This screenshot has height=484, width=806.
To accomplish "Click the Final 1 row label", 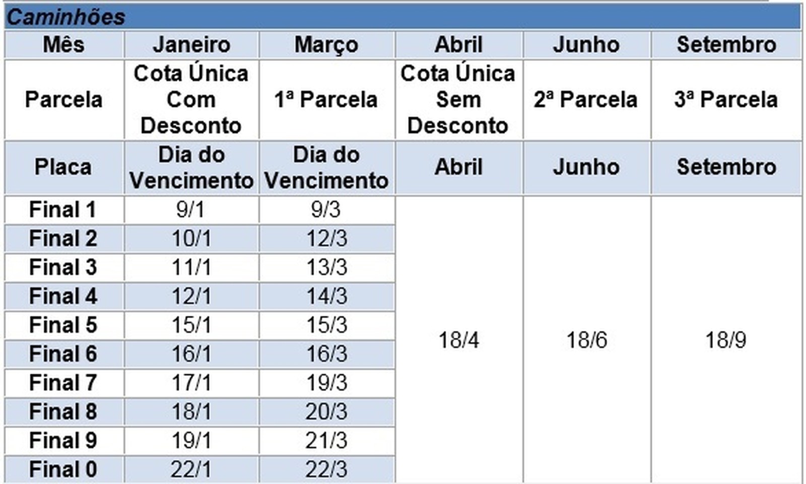I will pos(63,210).
